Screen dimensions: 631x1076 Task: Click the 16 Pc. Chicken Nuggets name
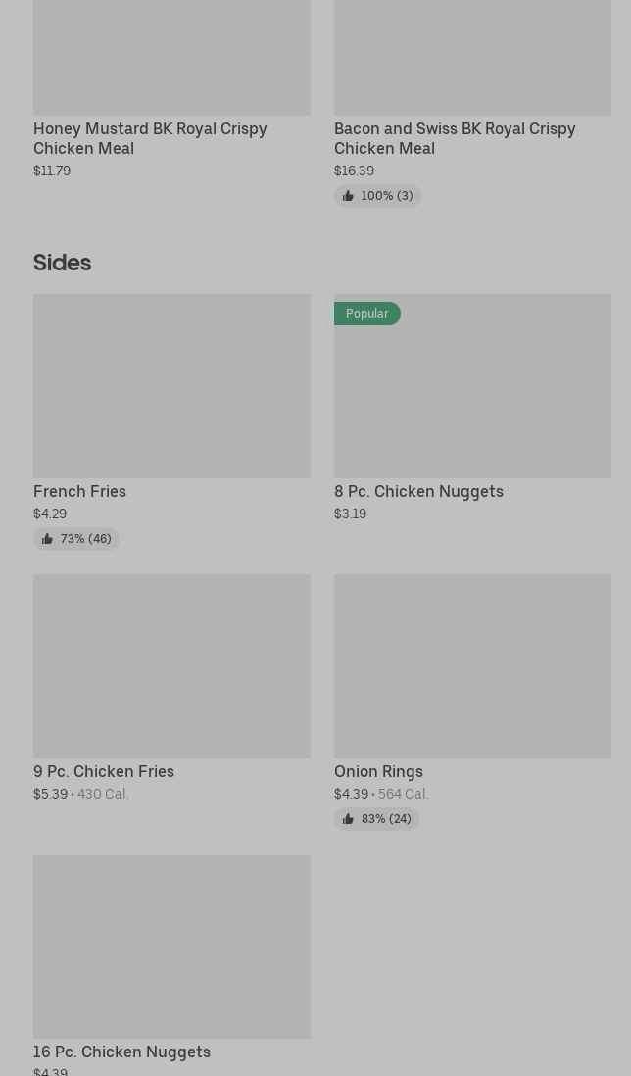(x=121, y=1052)
